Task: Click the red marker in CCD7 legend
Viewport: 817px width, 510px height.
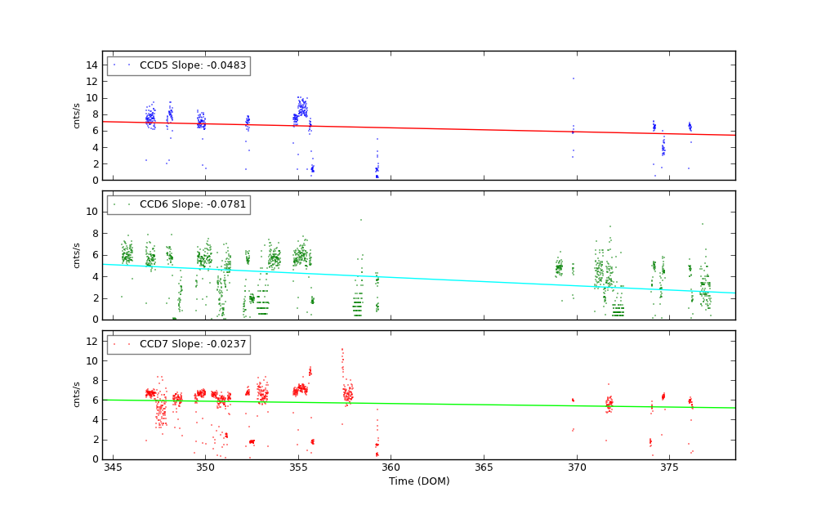Action: click(x=114, y=344)
